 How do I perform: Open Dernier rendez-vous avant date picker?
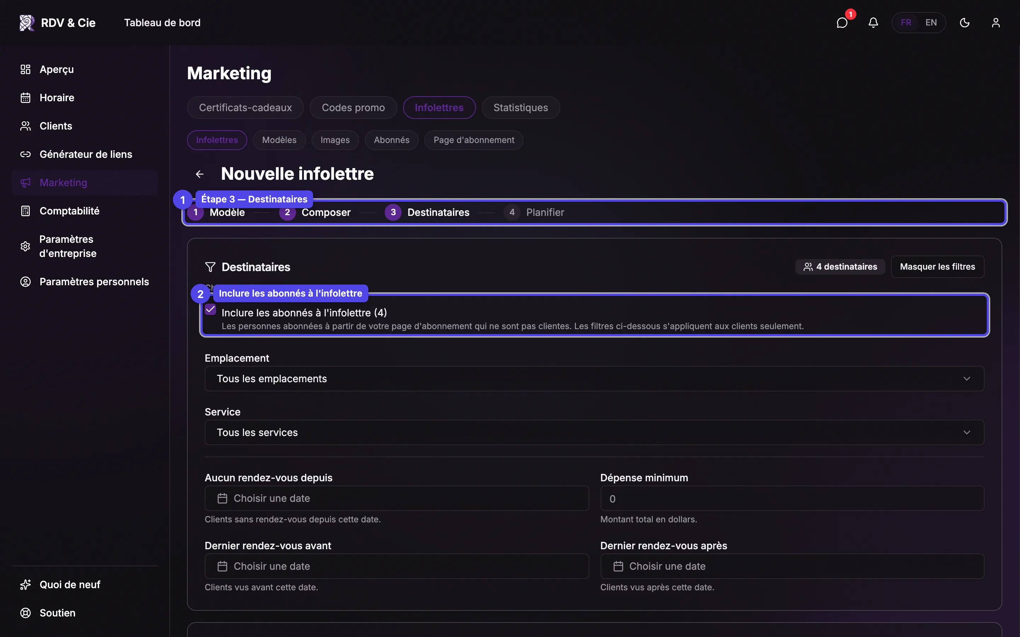(397, 566)
